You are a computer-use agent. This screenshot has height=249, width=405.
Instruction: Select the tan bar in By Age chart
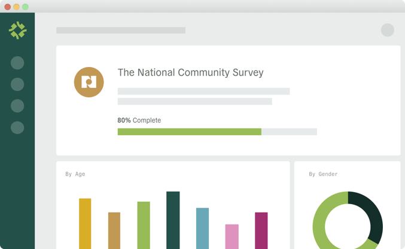(x=114, y=230)
